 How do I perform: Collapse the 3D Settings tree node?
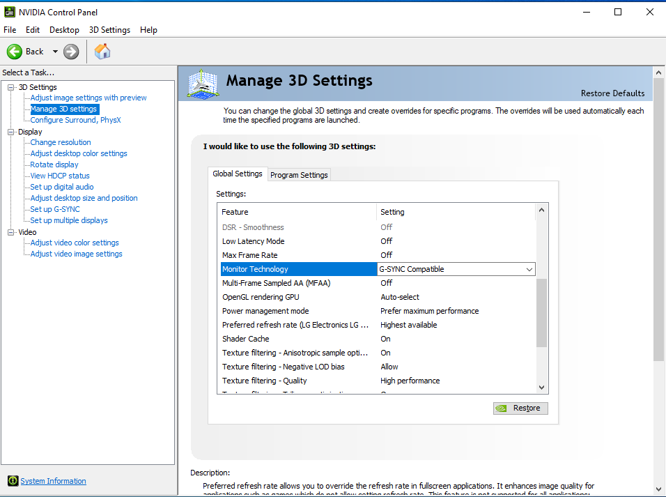11,87
